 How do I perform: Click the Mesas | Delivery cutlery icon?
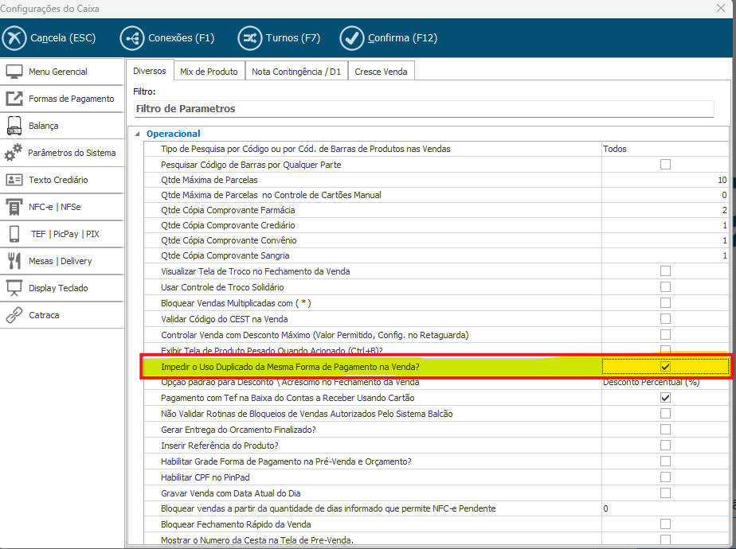point(14,261)
